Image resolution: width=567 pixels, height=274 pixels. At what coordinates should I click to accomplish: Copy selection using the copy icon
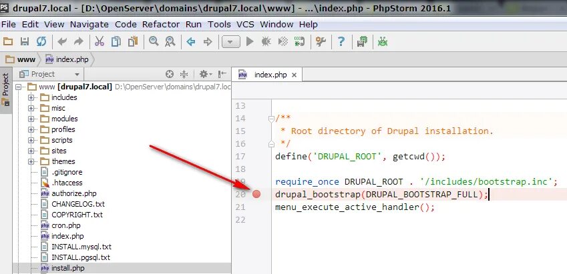(116, 41)
